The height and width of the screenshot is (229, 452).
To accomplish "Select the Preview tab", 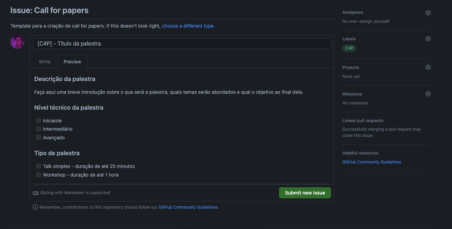I will (72, 62).
